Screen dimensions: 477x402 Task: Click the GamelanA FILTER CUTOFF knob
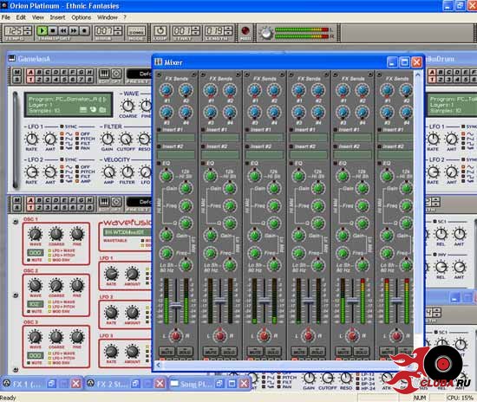click(x=126, y=139)
